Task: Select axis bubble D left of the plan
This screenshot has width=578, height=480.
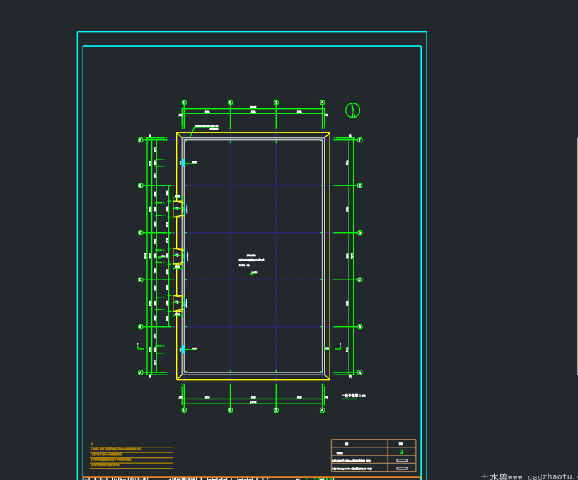Action: pos(141,233)
